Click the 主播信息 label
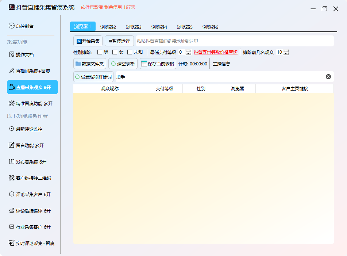The height and width of the screenshot is (256, 347). [x=221, y=64]
